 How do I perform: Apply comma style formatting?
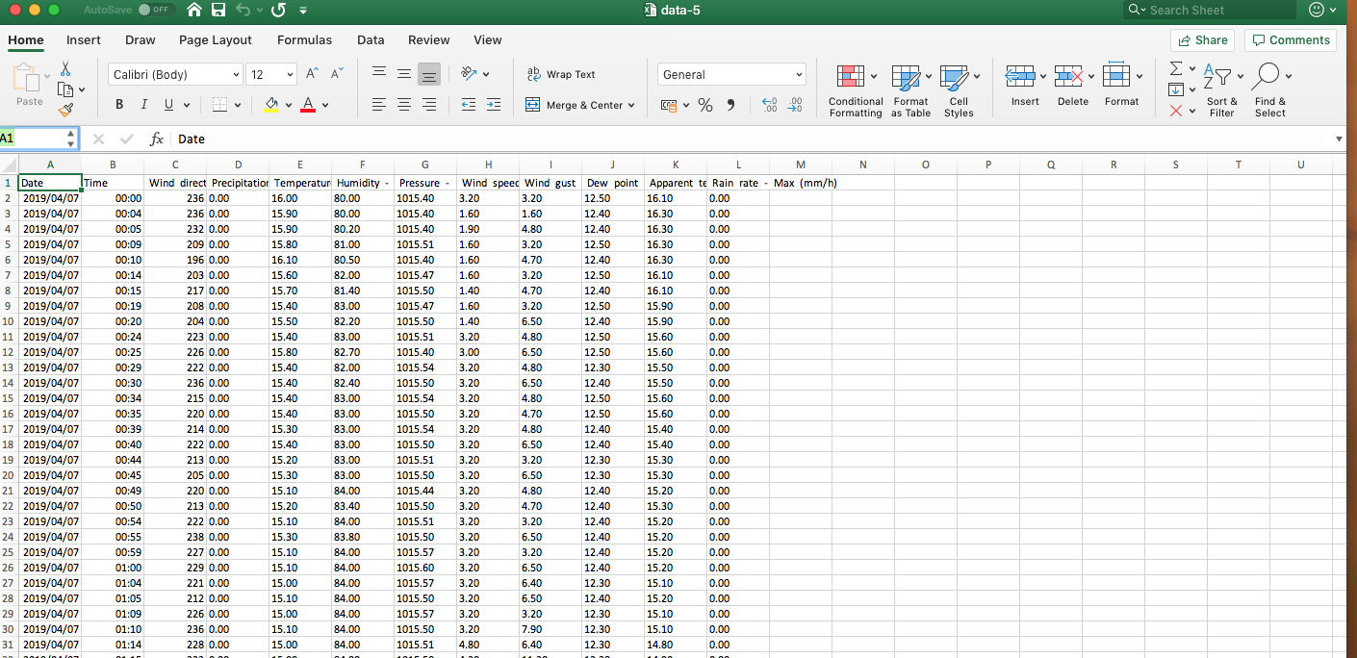pos(730,105)
